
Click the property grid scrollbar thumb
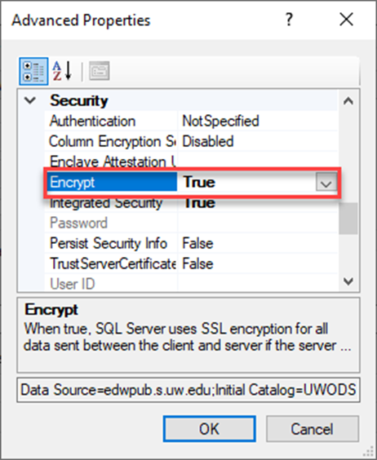[348, 219]
